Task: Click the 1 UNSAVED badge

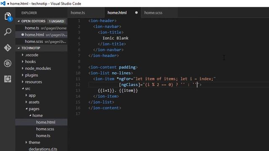Action: point(56,21)
